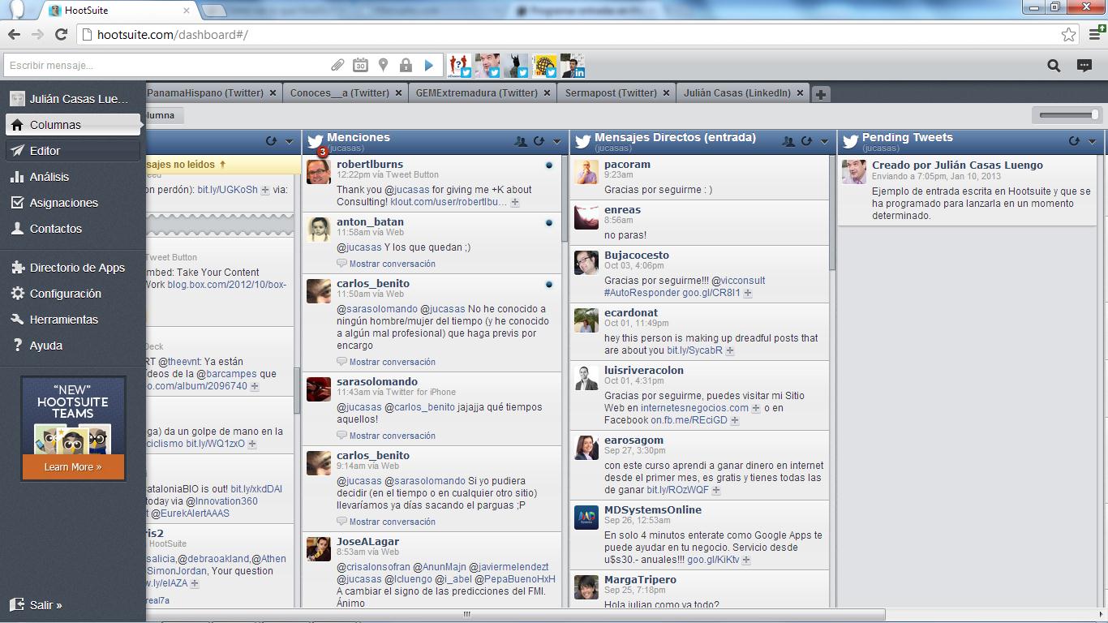
Task: Click the Escribir mensaje compose field
Action: pos(165,66)
